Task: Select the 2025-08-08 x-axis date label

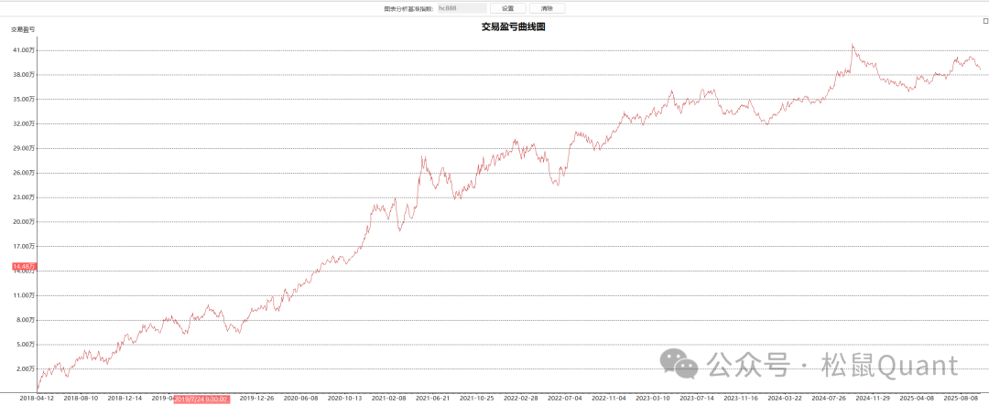Action: tap(961, 399)
